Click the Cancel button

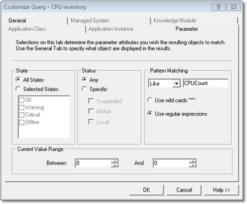(184, 190)
